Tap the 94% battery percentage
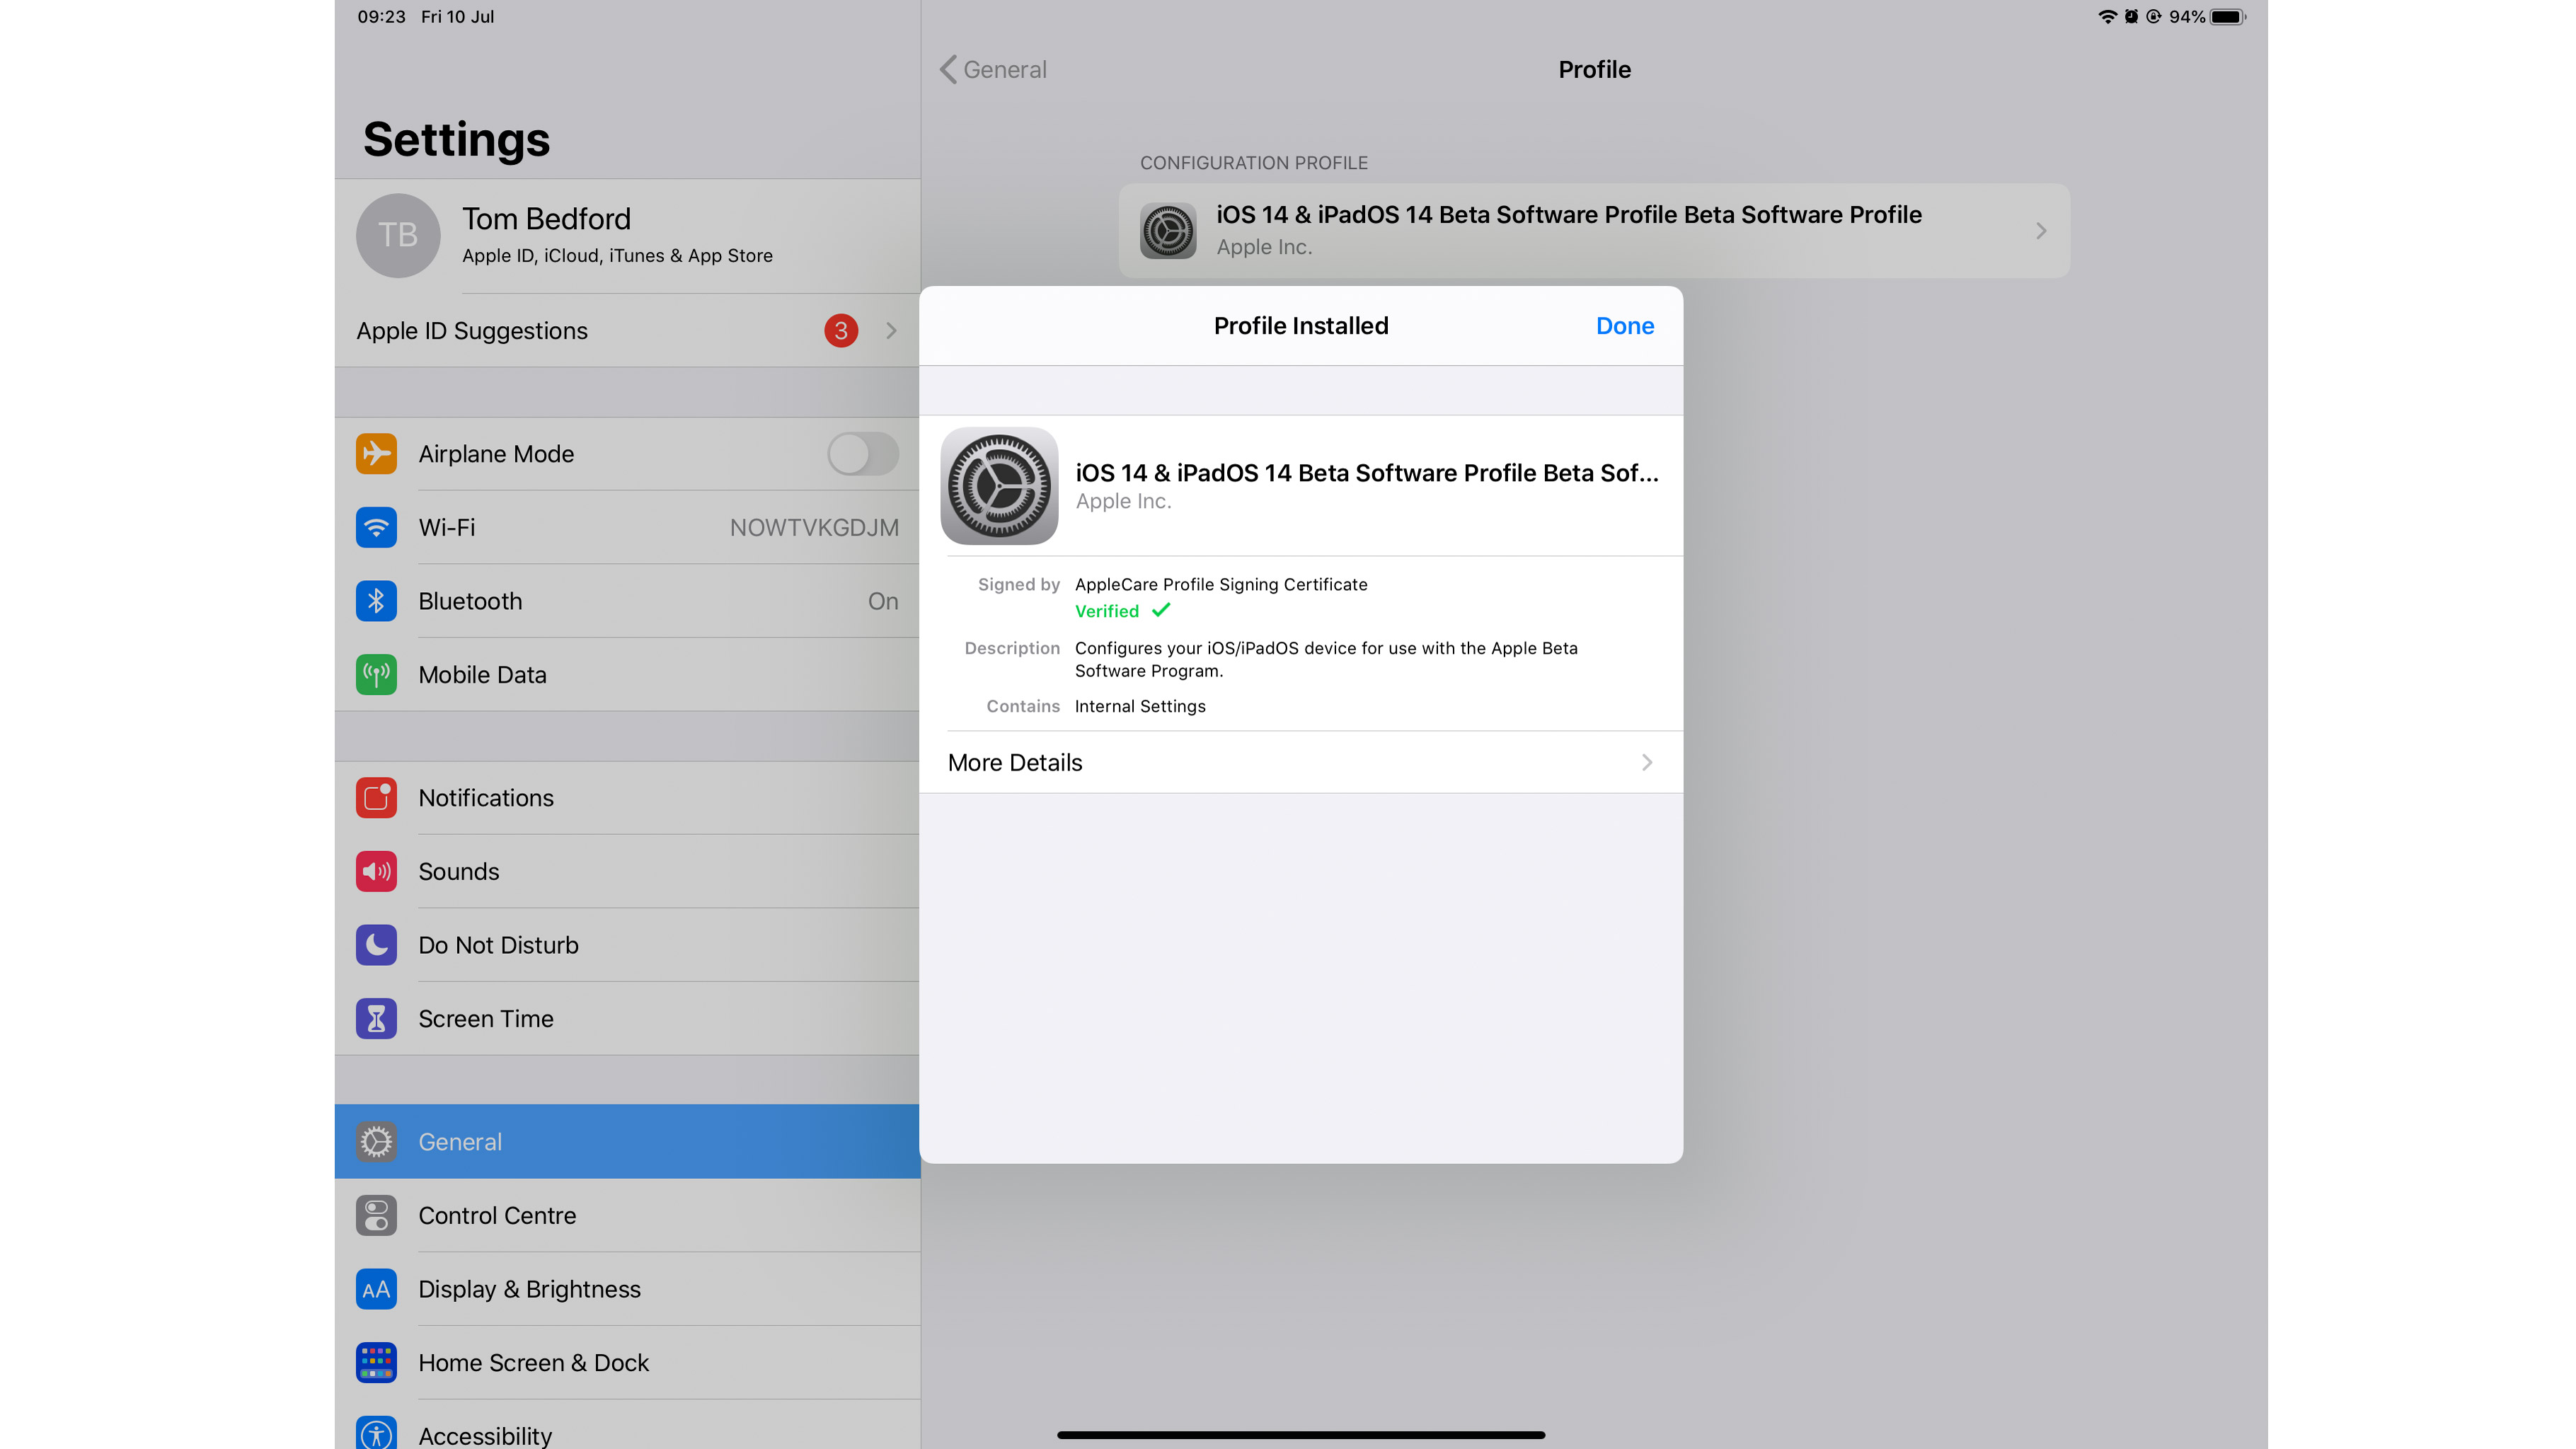 click(x=2186, y=17)
